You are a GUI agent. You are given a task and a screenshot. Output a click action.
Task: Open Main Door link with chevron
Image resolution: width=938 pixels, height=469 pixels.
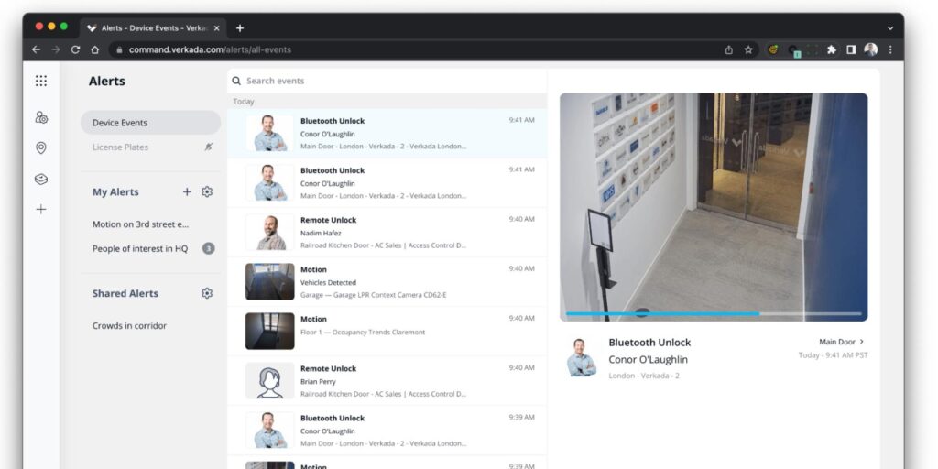point(842,342)
